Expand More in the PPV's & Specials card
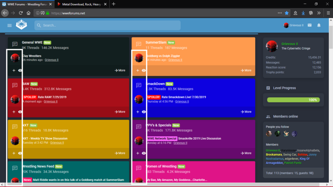Viewport: 333px width, 187px height. [x=246, y=153]
